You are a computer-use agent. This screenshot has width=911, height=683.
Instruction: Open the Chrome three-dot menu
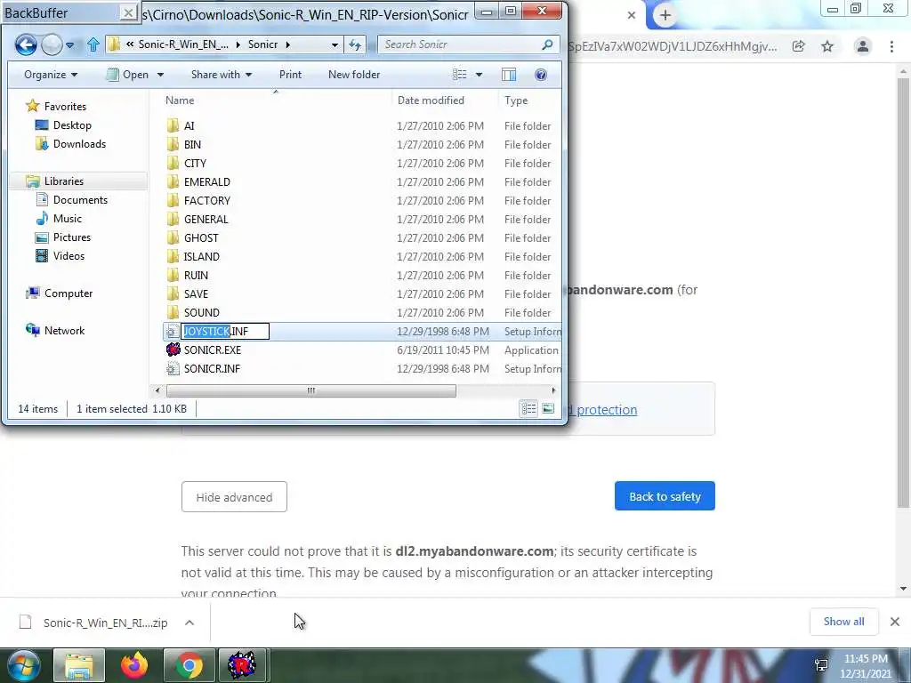click(891, 46)
